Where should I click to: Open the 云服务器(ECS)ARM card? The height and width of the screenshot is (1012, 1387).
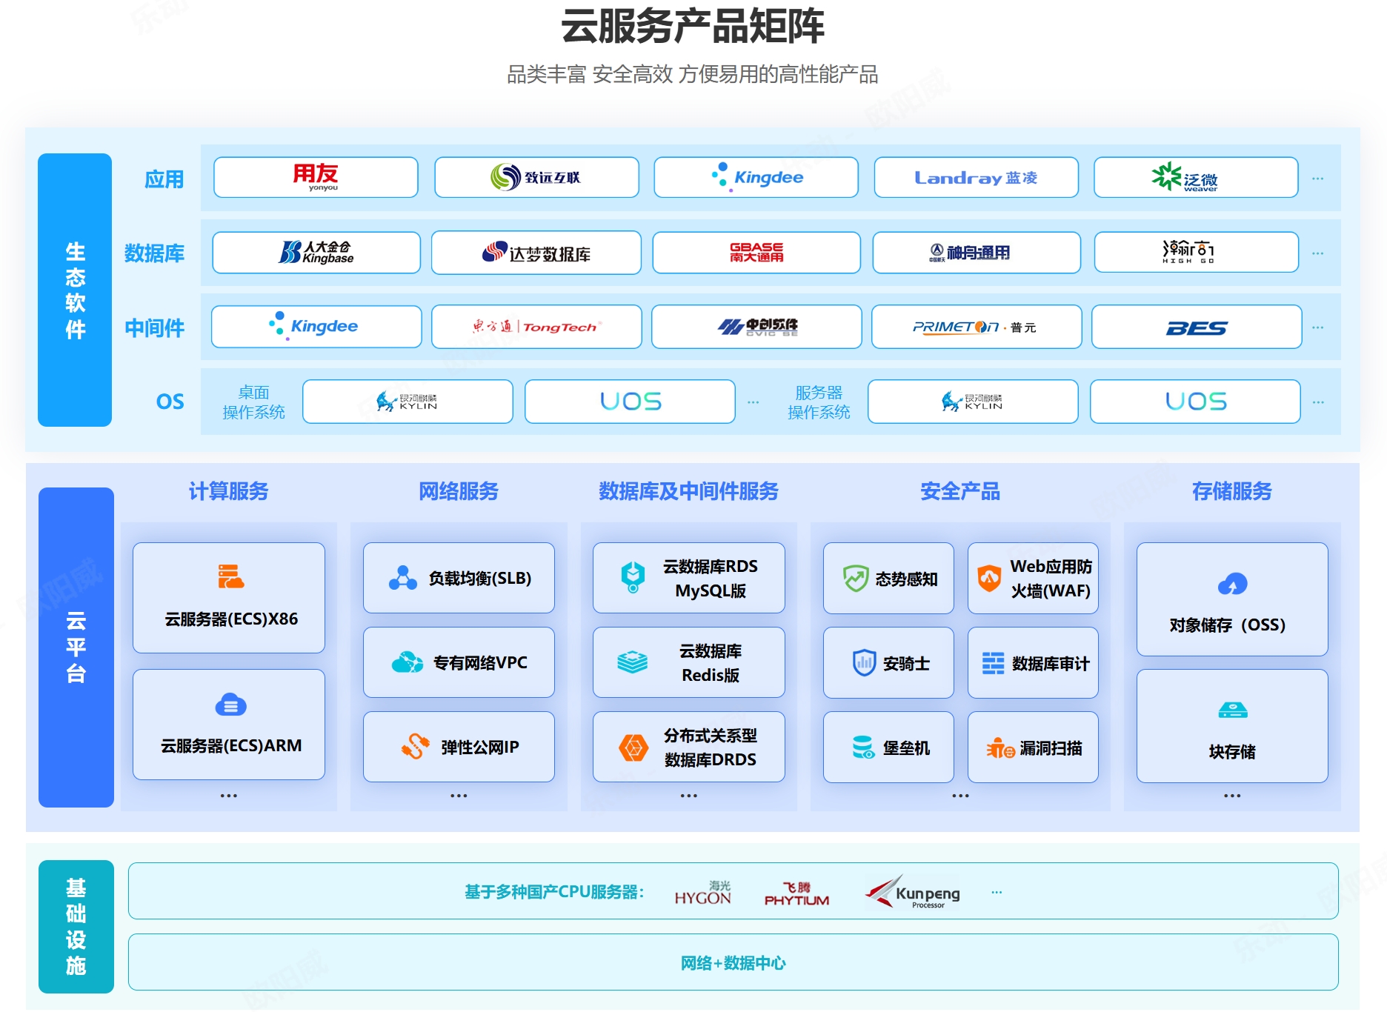click(229, 725)
